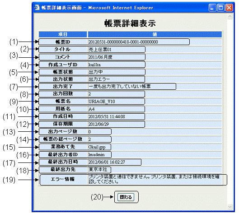Click the scrollbar up arrow
The height and width of the screenshot is (213, 239).
[230, 16]
